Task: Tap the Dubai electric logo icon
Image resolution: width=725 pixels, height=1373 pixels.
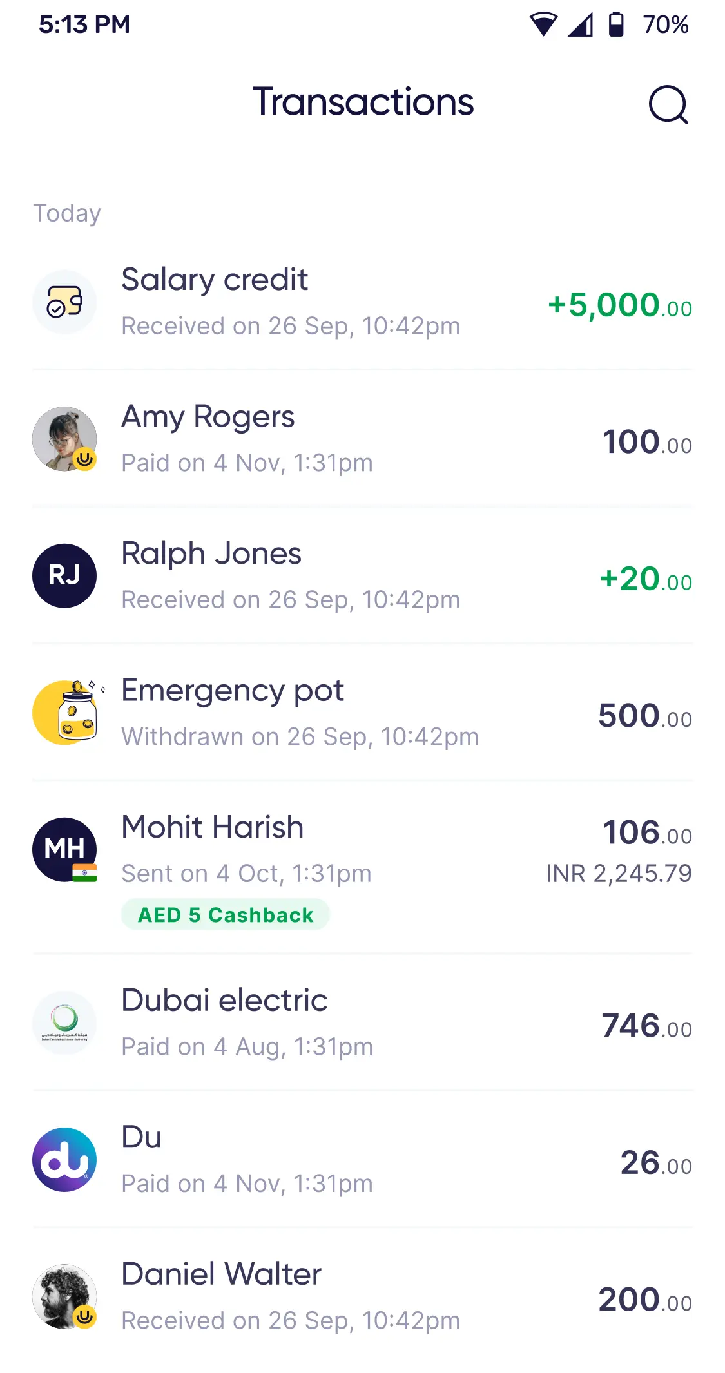Action: 64,1023
